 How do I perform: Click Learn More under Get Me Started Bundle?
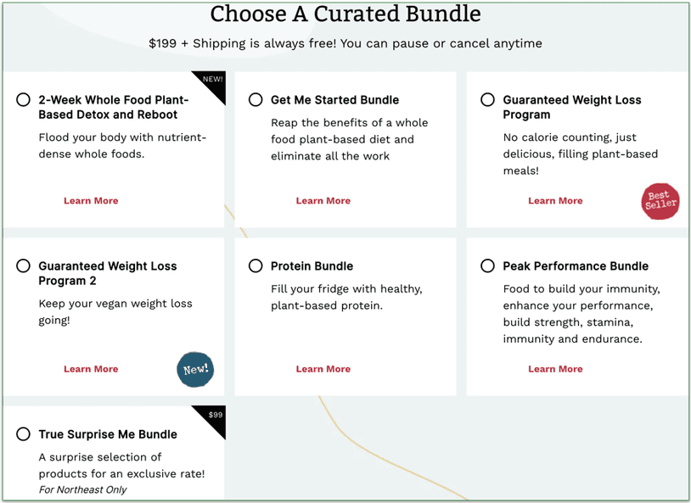[x=323, y=200]
